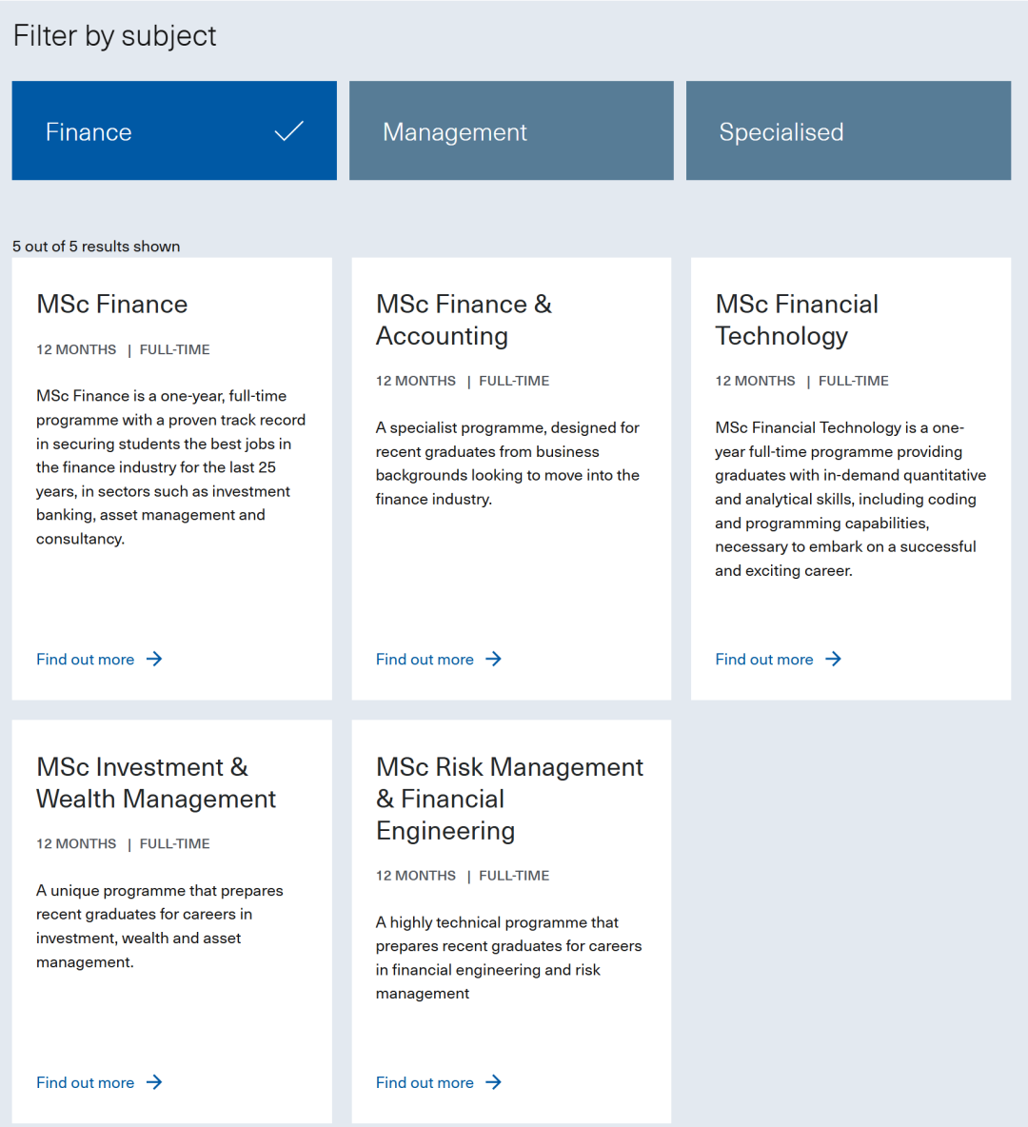Click arrow icon in Risk Management card
The image size is (1028, 1127).
(493, 1082)
